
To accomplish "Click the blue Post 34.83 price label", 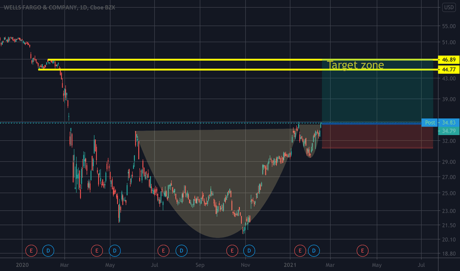I will 440,123.
